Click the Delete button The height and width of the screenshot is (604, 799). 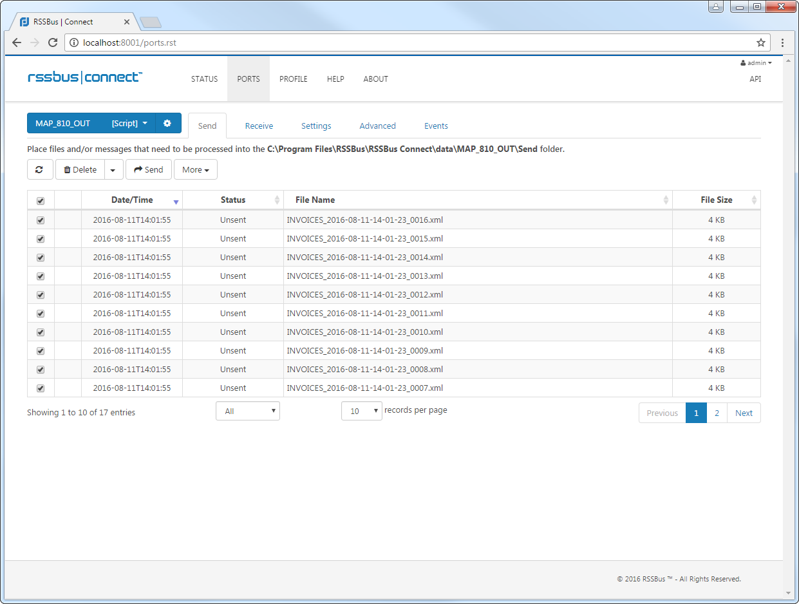(x=80, y=169)
